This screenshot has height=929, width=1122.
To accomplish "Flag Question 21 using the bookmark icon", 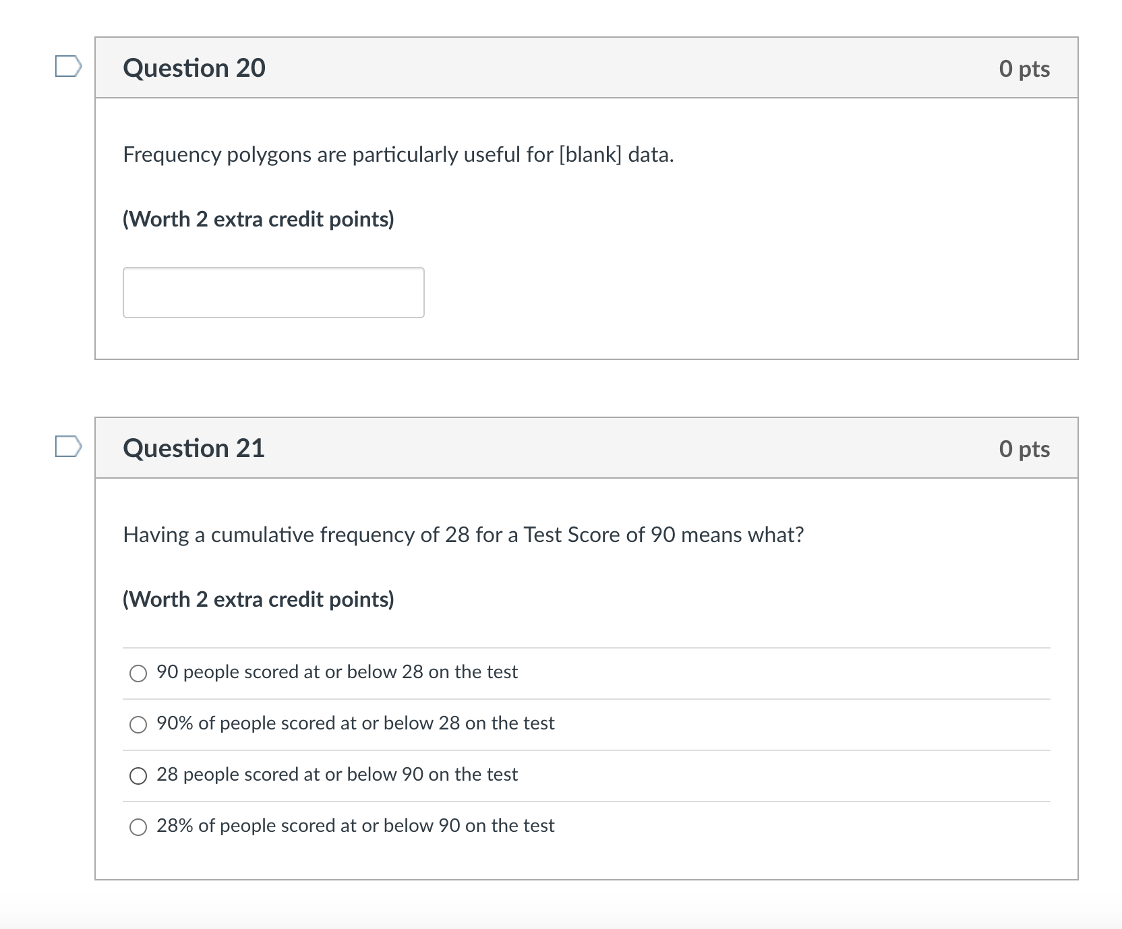I will 69,446.
